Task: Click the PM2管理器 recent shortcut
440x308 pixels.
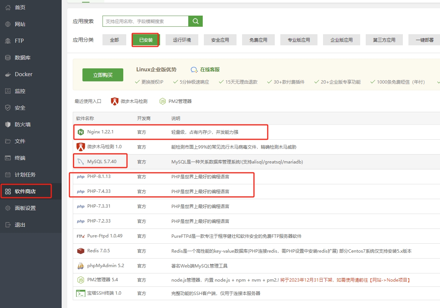Action: click(x=176, y=101)
